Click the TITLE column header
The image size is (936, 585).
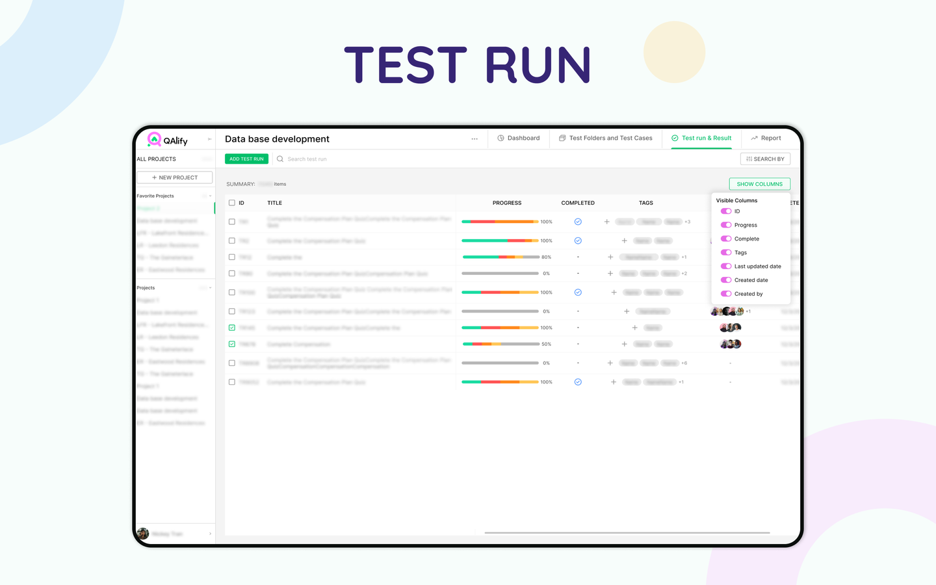point(275,203)
